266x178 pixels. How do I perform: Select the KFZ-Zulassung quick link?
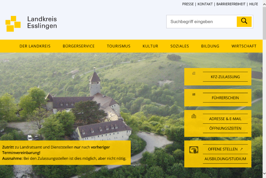coord(225,77)
